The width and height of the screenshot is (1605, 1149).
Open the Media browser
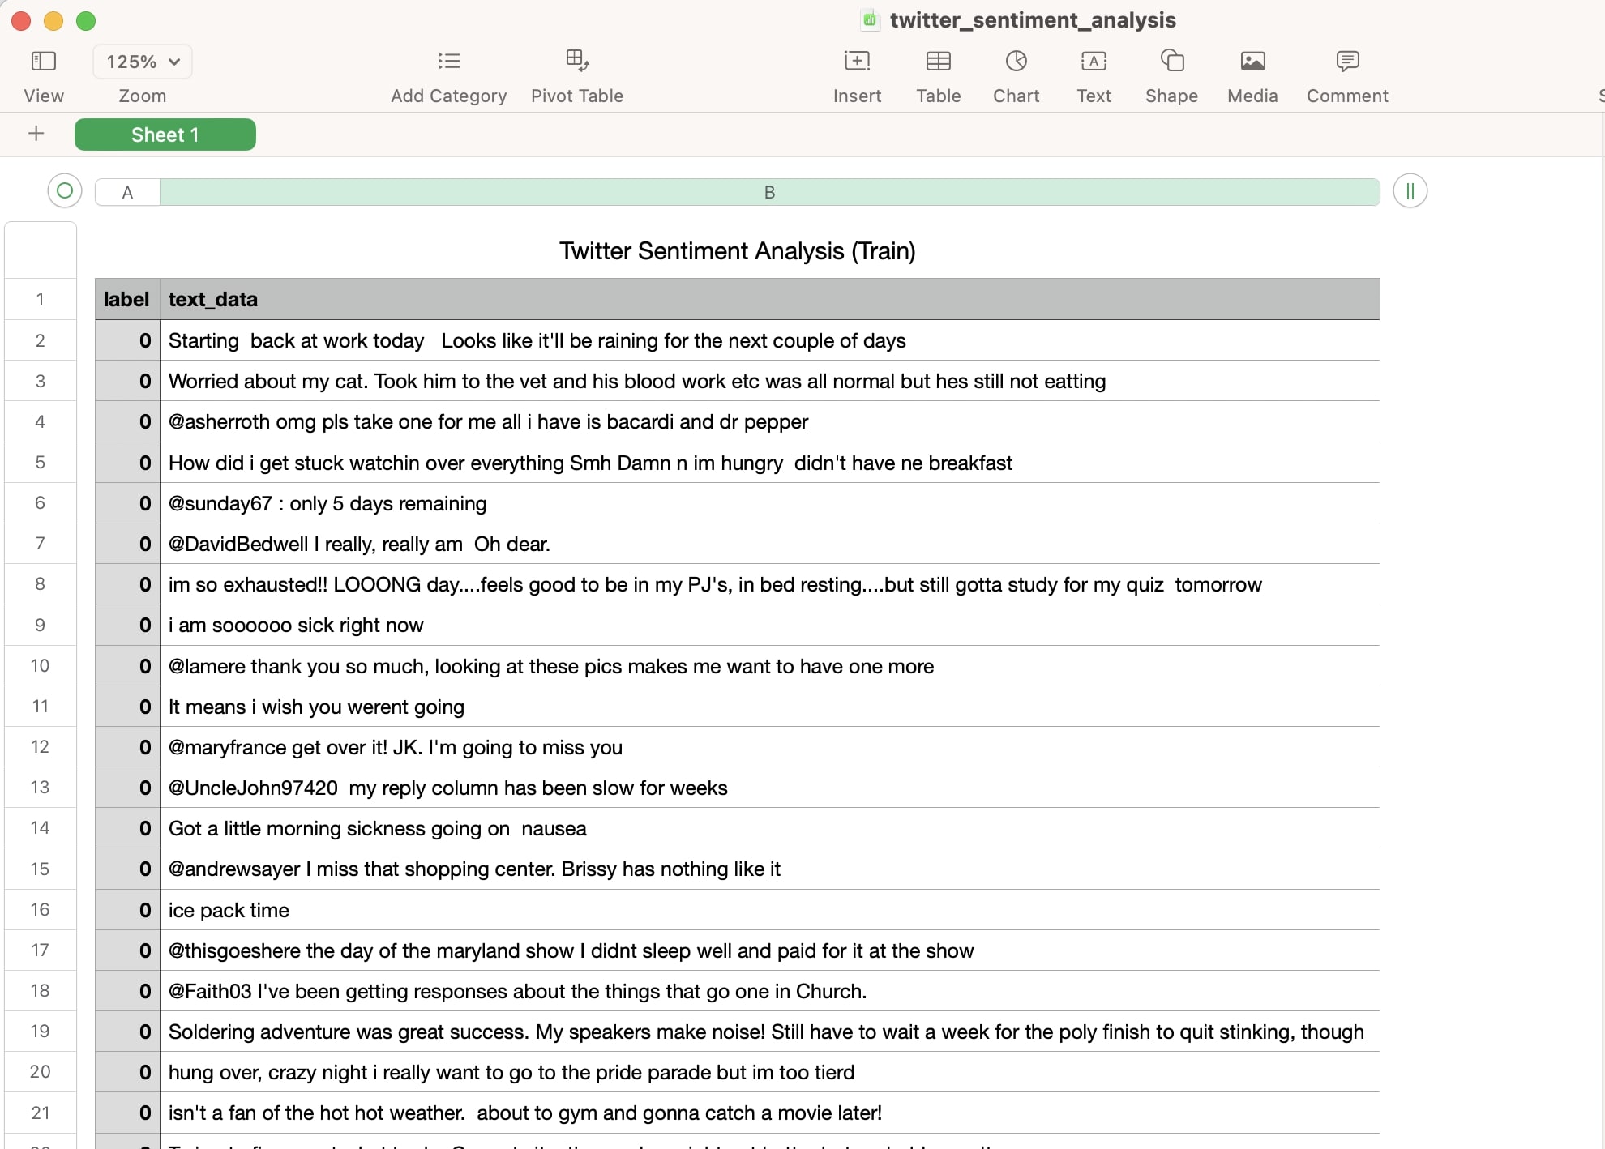tap(1252, 73)
